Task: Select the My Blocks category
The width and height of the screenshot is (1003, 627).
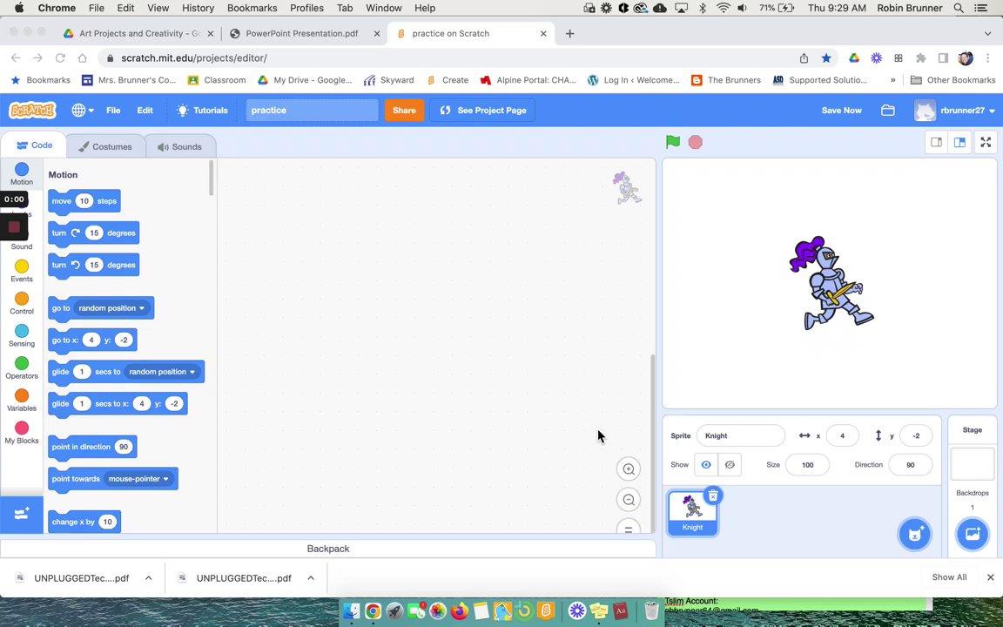Action: (x=22, y=433)
